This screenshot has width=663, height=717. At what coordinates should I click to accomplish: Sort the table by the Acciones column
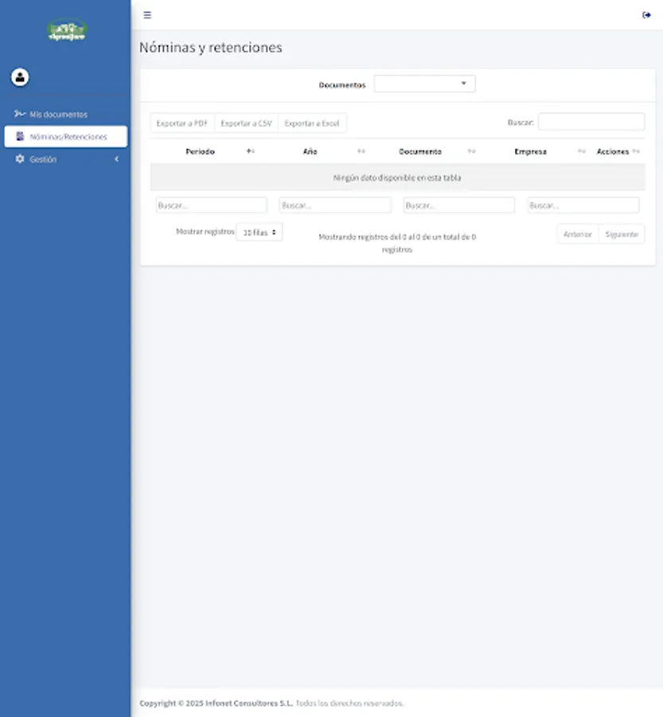[618, 151]
